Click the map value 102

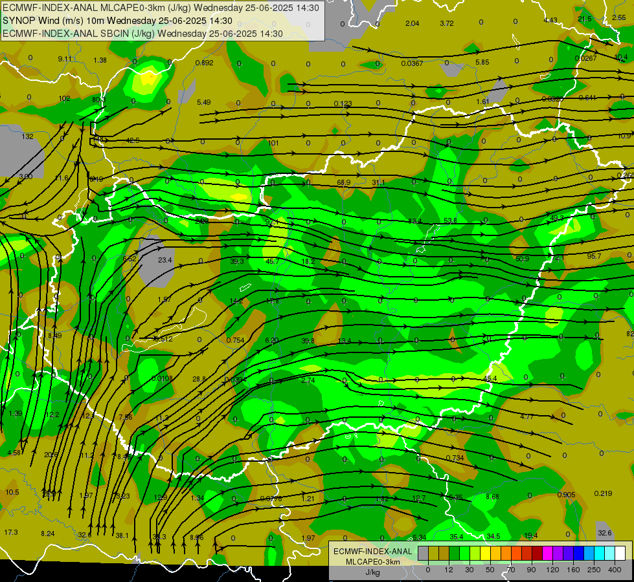(x=64, y=98)
